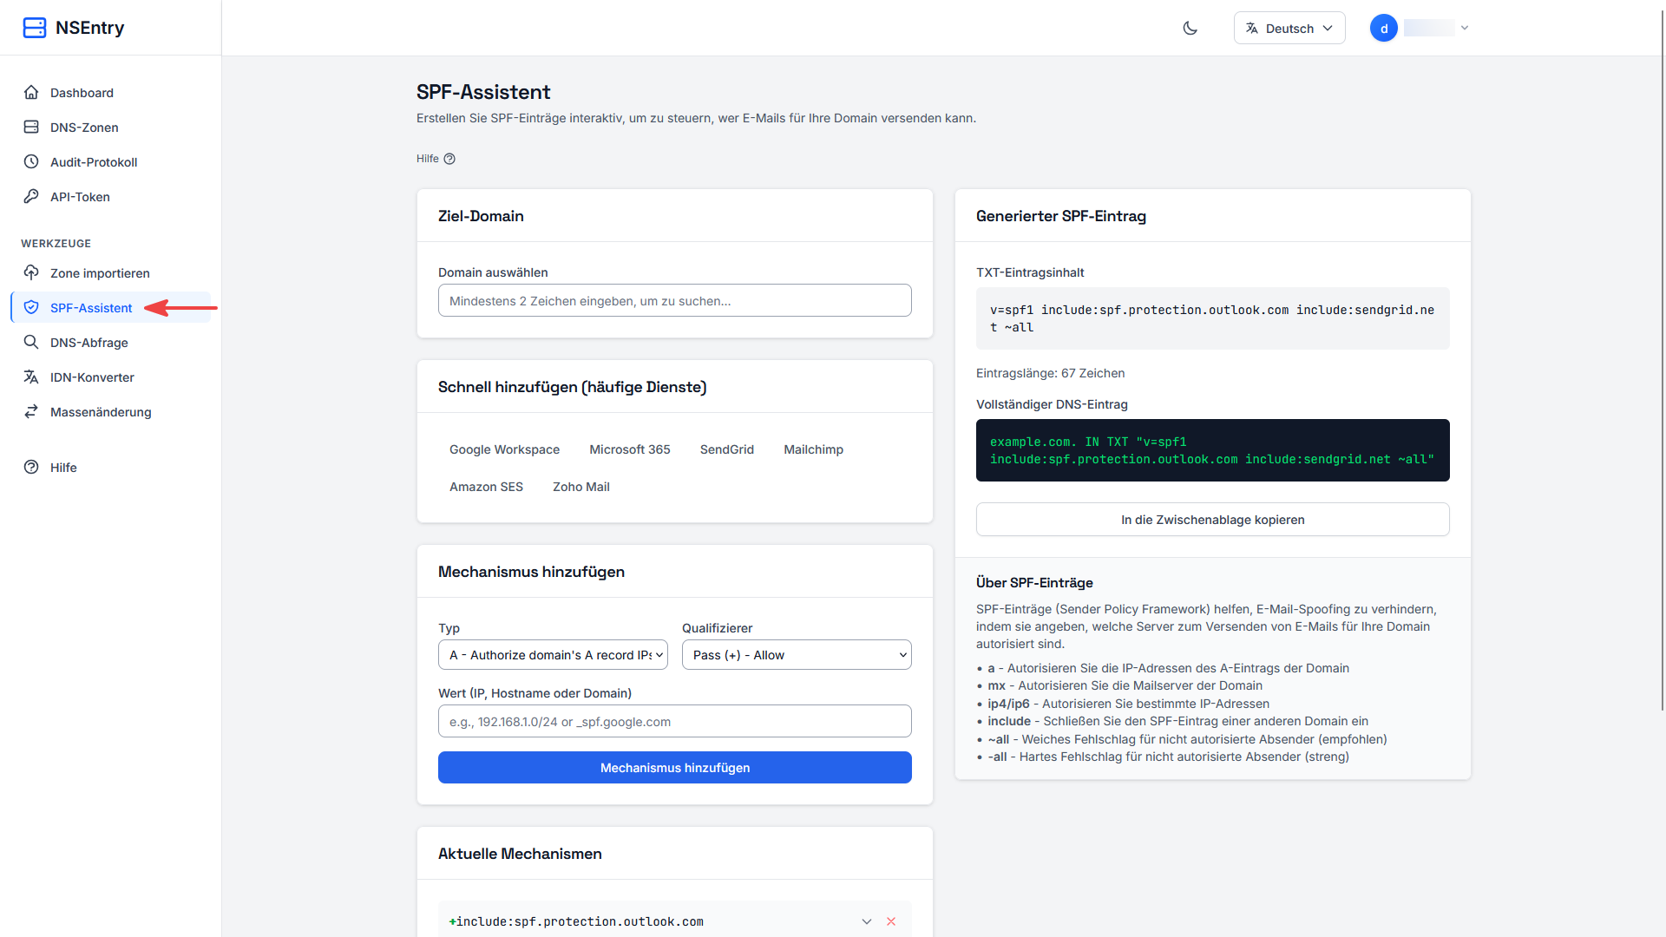Select Zone importieren in the sidebar
Viewport: 1666px width, 937px height.
[111, 272]
